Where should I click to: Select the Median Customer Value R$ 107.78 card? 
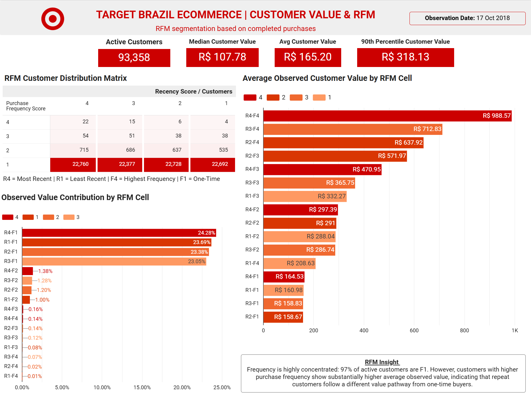(222, 57)
